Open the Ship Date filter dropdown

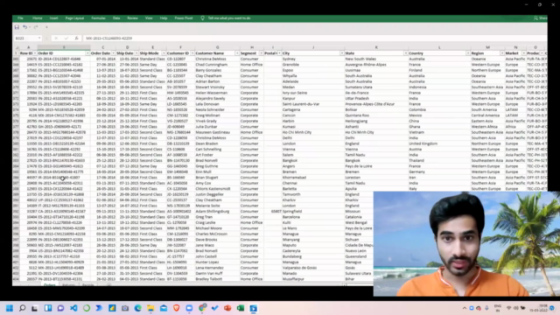(136, 53)
